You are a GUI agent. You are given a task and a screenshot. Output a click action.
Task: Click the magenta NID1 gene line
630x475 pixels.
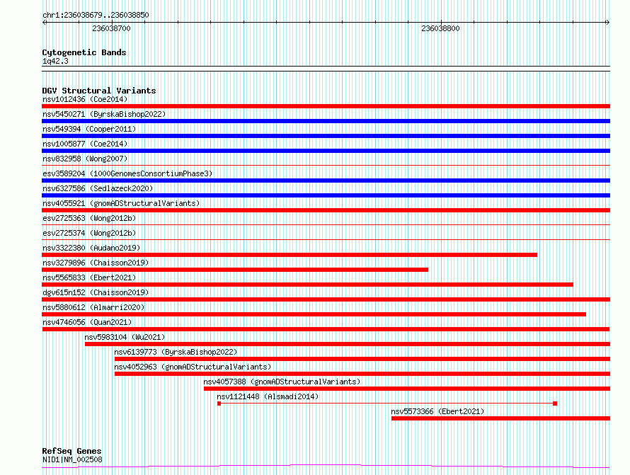coord(326,467)
